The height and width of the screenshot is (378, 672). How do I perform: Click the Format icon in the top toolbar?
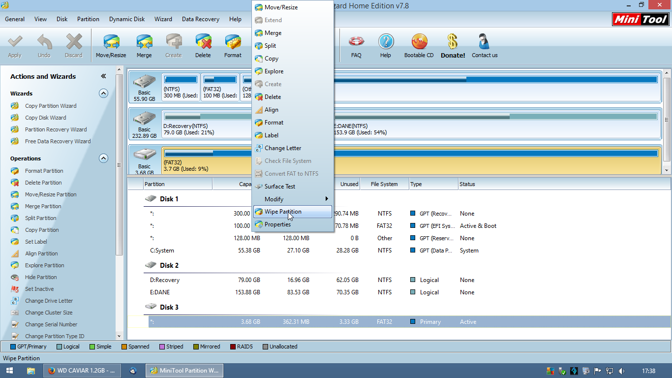[233, 46]
